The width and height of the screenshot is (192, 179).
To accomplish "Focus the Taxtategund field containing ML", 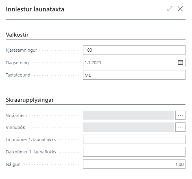I will point(134,75).
